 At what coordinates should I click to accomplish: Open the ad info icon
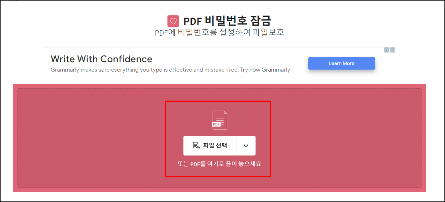pos(387,50)
